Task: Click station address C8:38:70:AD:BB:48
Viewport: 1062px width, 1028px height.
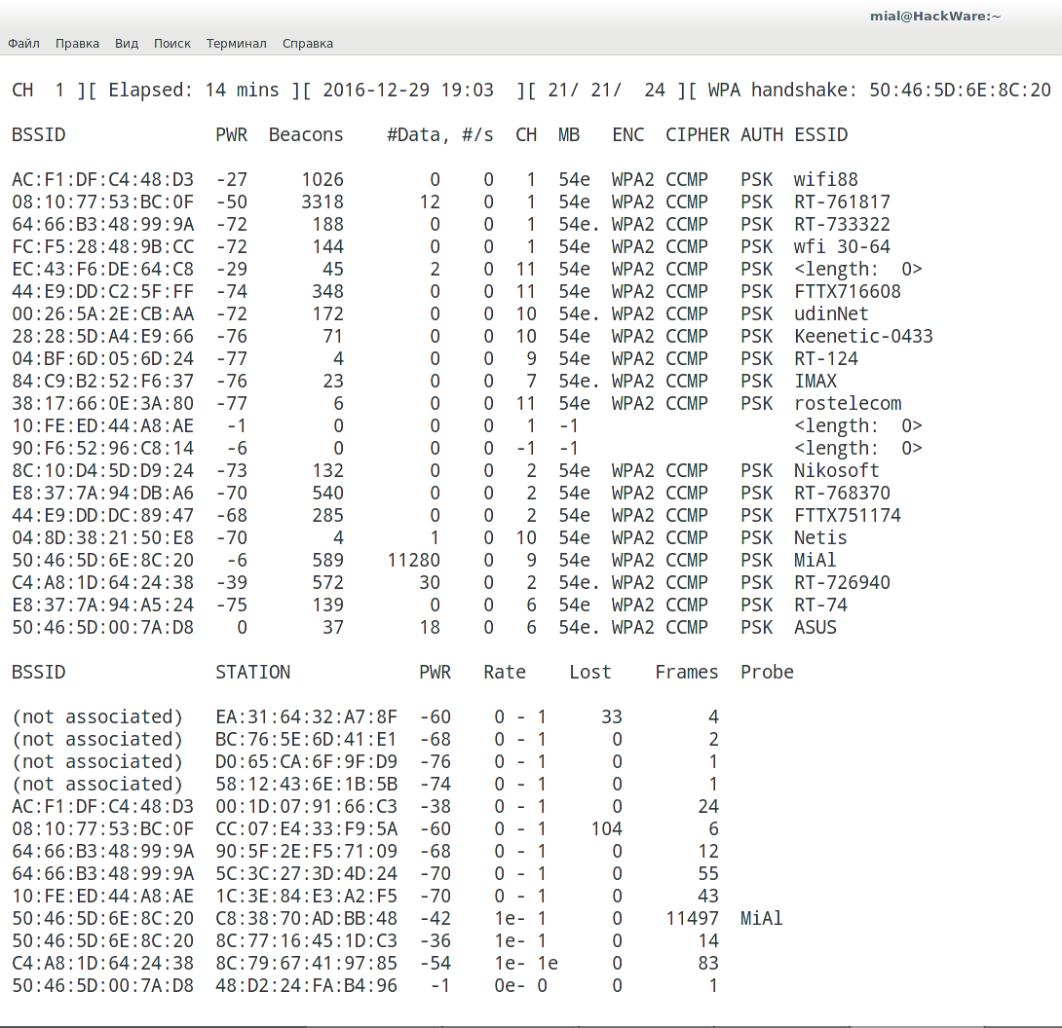Action: [x=306, y=919]
